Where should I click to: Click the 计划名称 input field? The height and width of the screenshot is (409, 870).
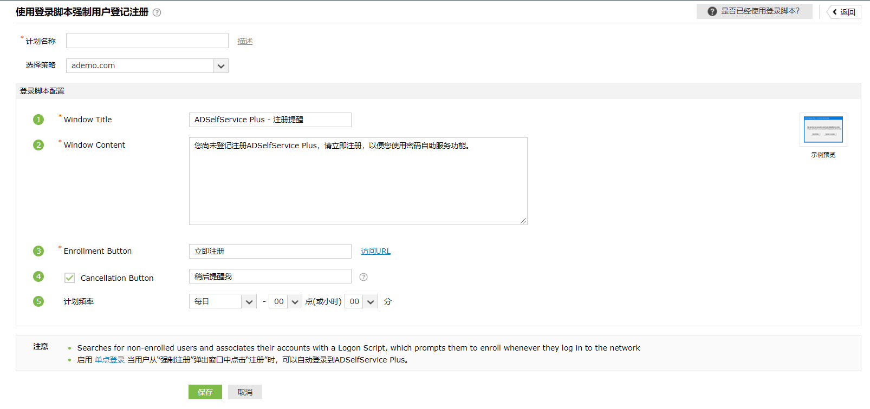(147, 41)
